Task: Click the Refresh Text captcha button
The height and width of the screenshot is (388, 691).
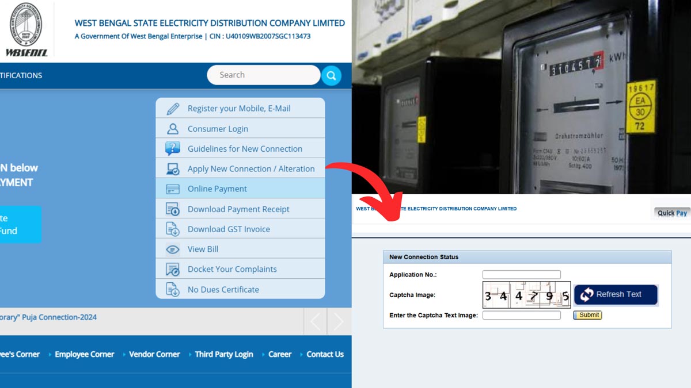Action: coord(616,294)
